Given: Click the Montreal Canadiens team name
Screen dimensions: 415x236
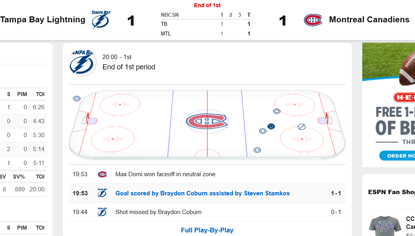Looking at the screenshot, I should pyautogui.click(x=369, y=20).
